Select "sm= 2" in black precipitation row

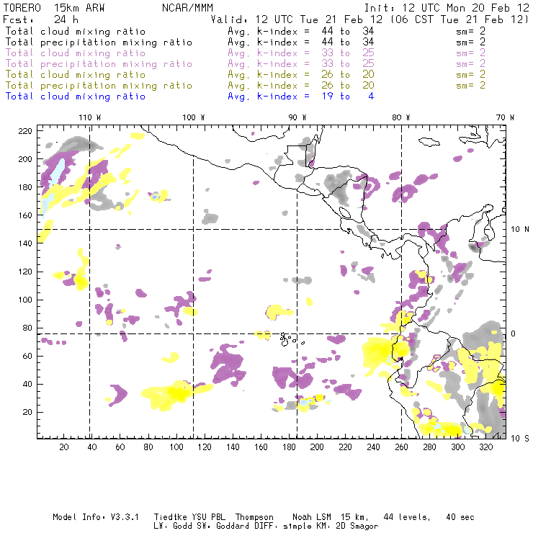click(x=471, y=42)
